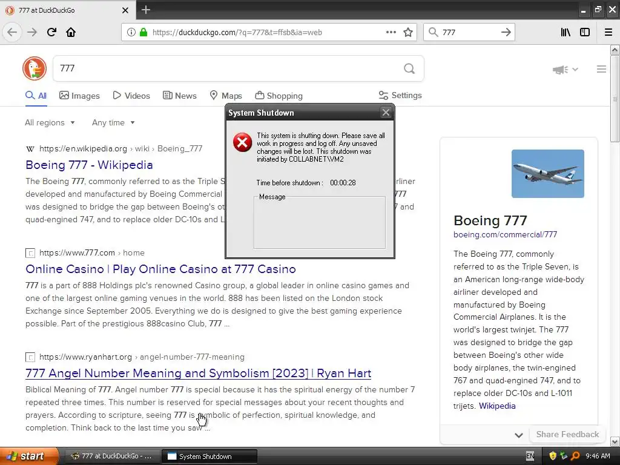Viewport: 620px width, 465px height.
Task: Follow the Wikipedia link in info panel
Action: 497,406
